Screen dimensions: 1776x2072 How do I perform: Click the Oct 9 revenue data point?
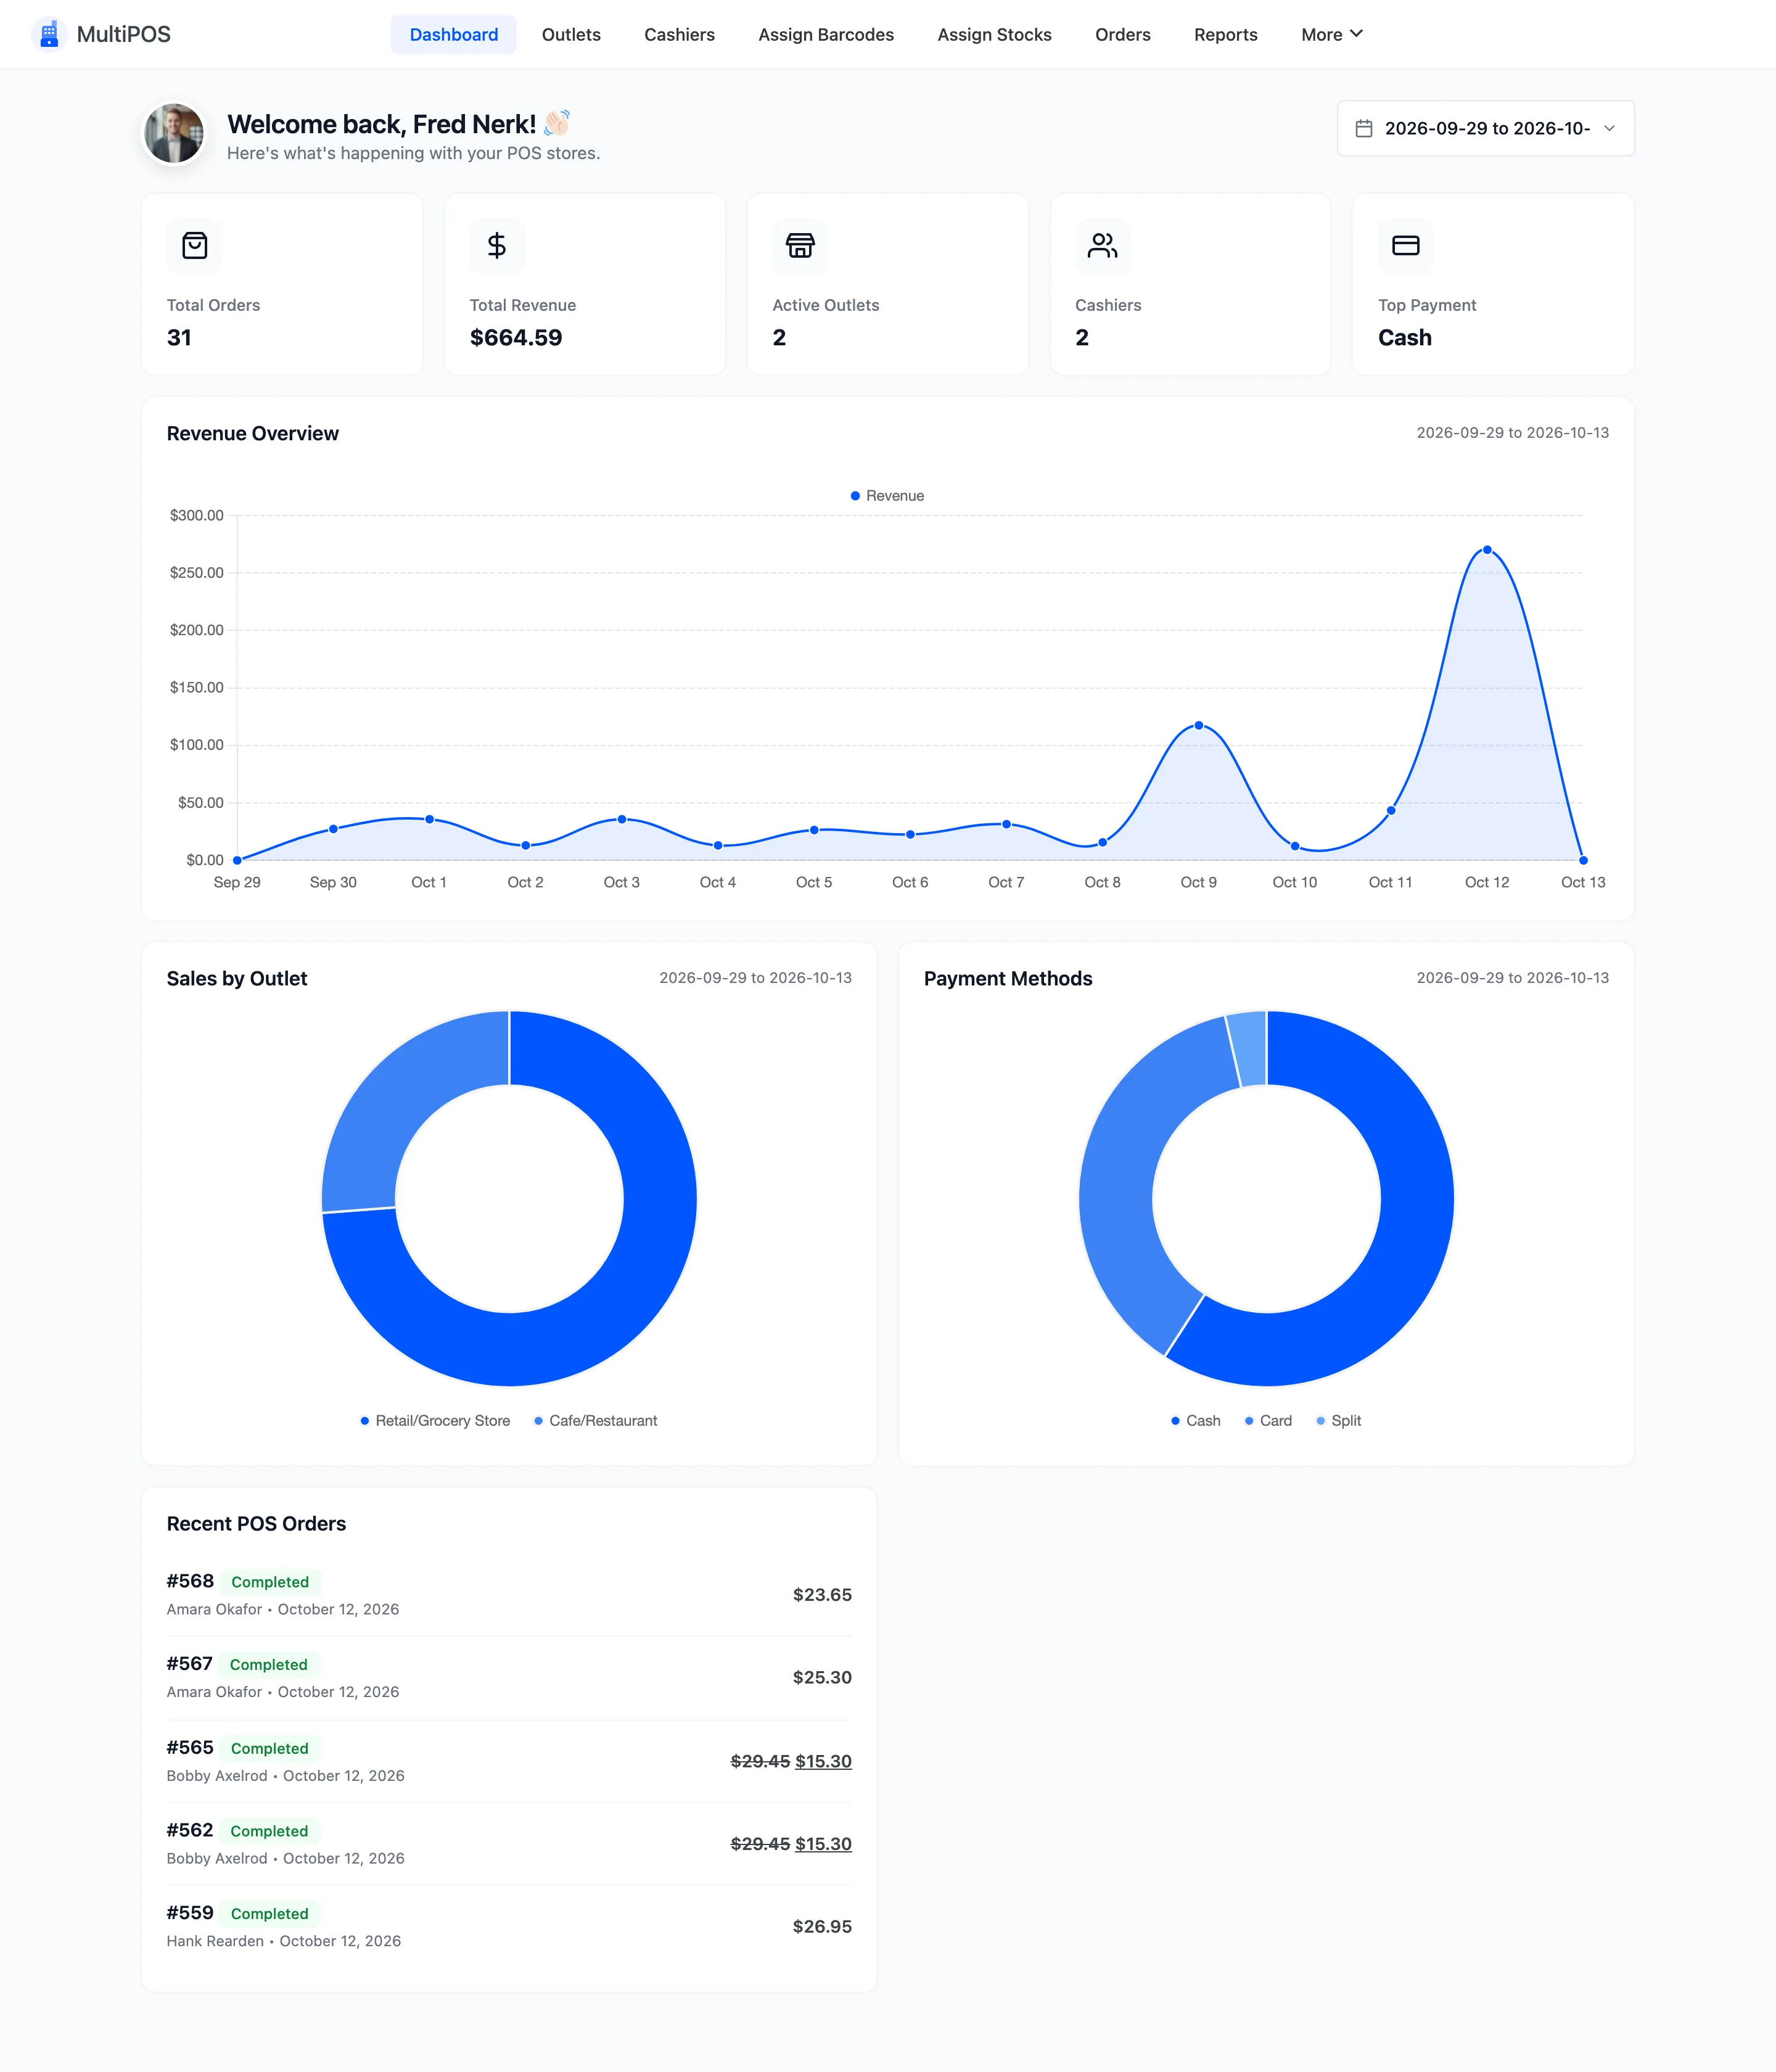point(1199,726)
